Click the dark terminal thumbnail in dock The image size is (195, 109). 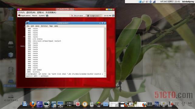coord(150,104)
